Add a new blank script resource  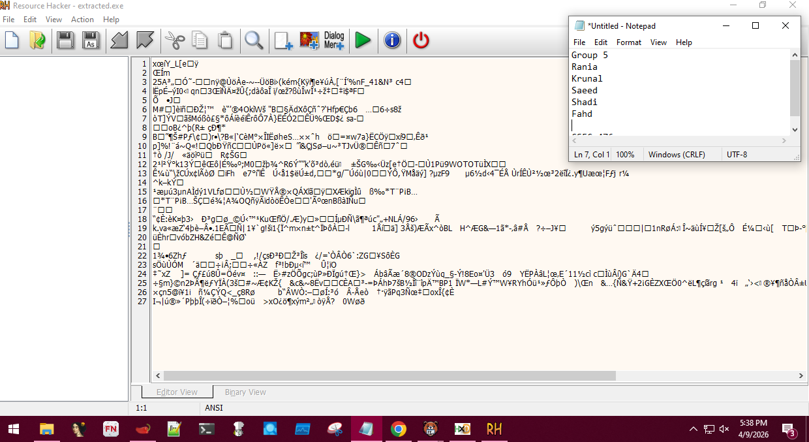tap(283, 40)
